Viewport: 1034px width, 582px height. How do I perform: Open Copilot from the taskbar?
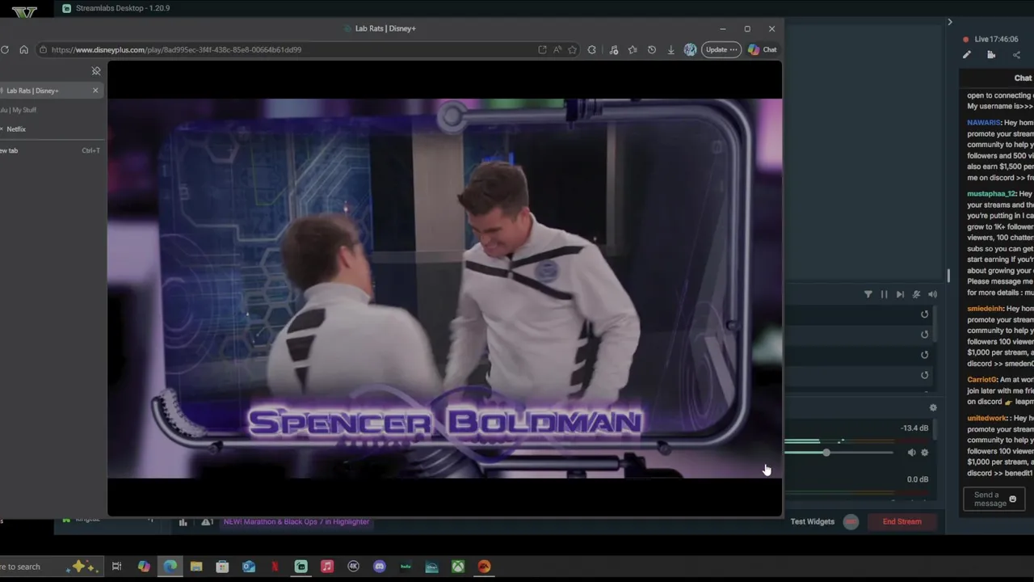pos(144,567)
